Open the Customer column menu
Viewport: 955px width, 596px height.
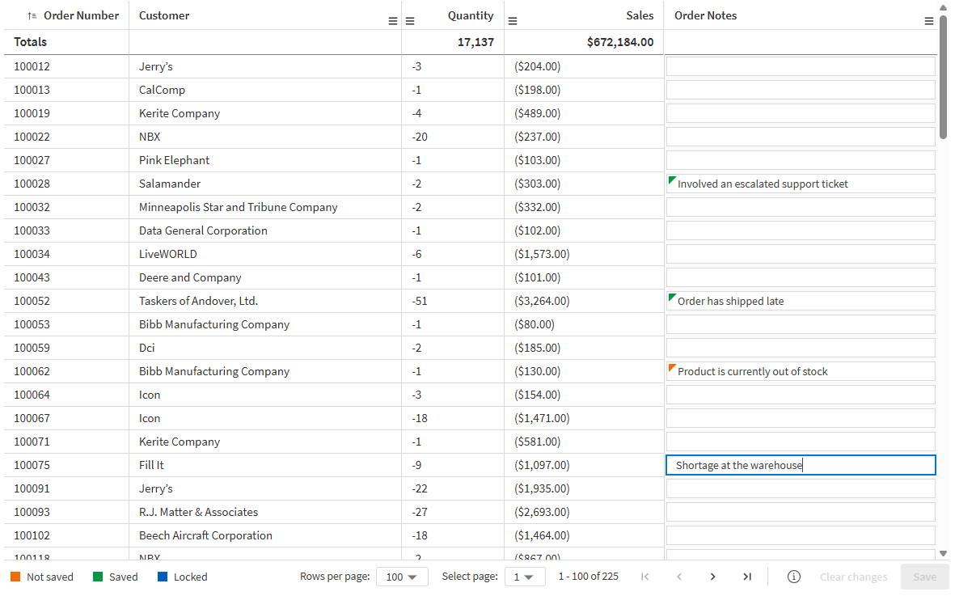coord(391,20)
